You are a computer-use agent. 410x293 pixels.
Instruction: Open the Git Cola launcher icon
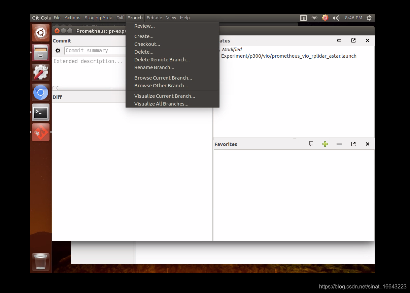(x=41, y=132)
